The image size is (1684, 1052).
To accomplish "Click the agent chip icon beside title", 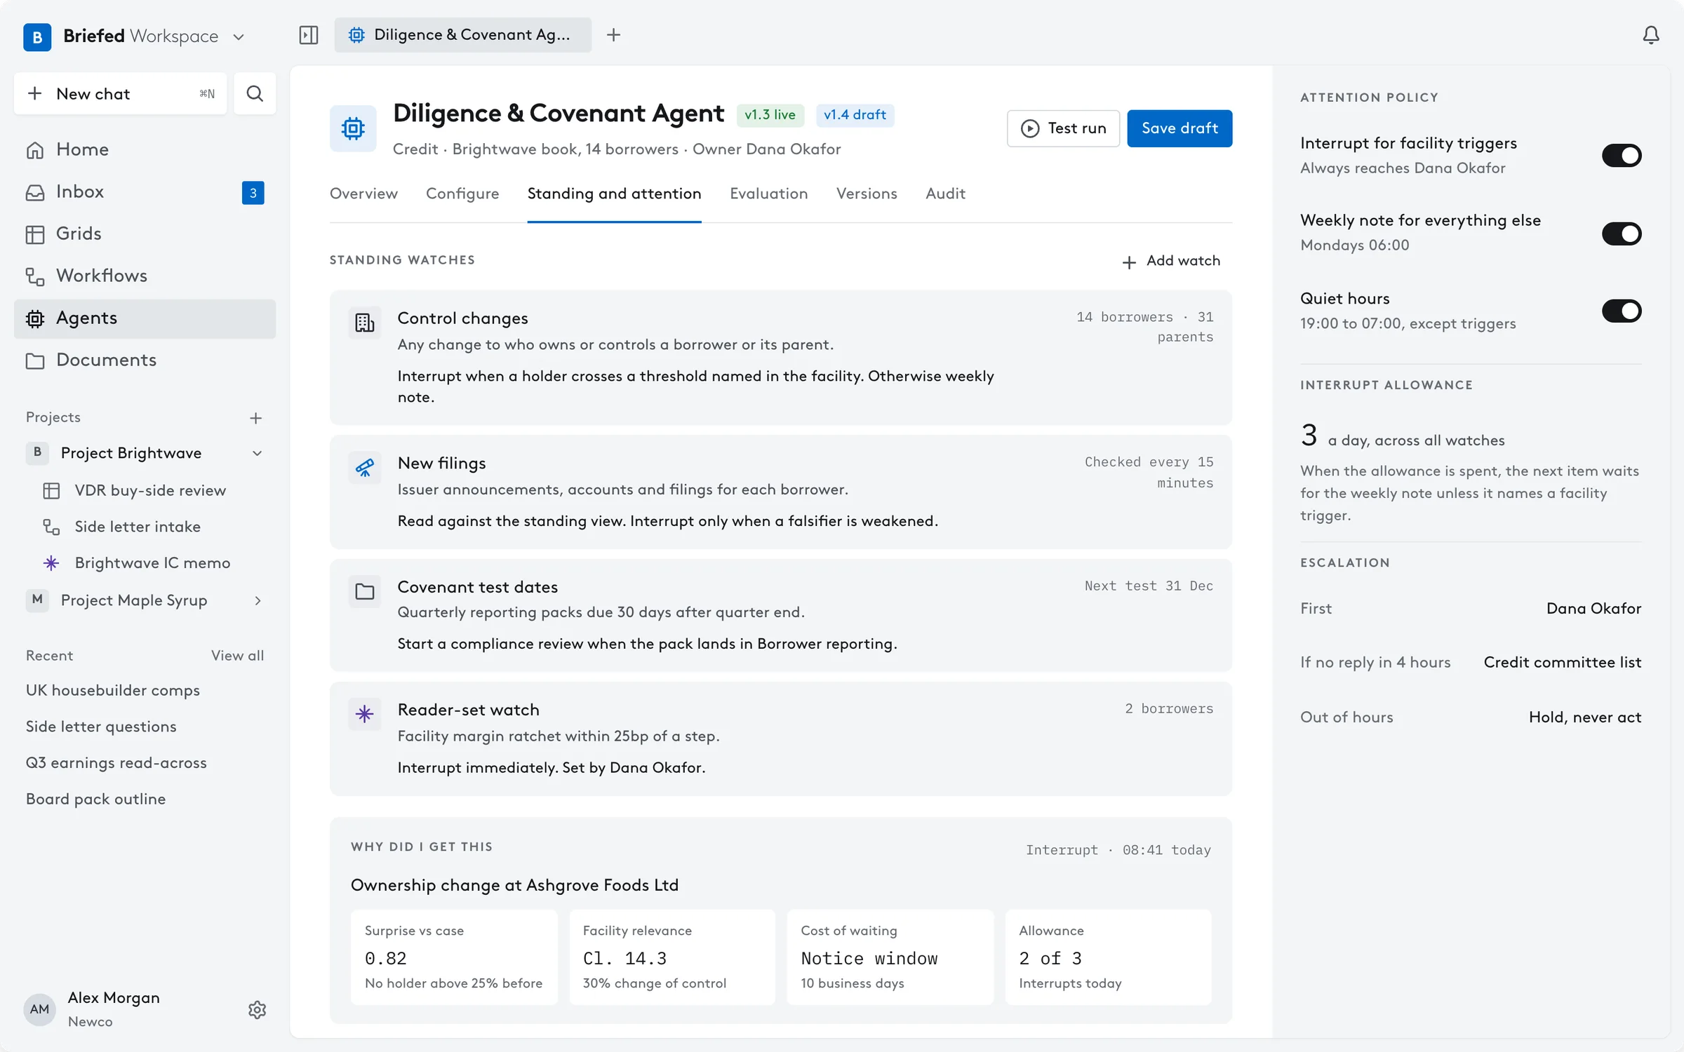I will coord(353,128).
